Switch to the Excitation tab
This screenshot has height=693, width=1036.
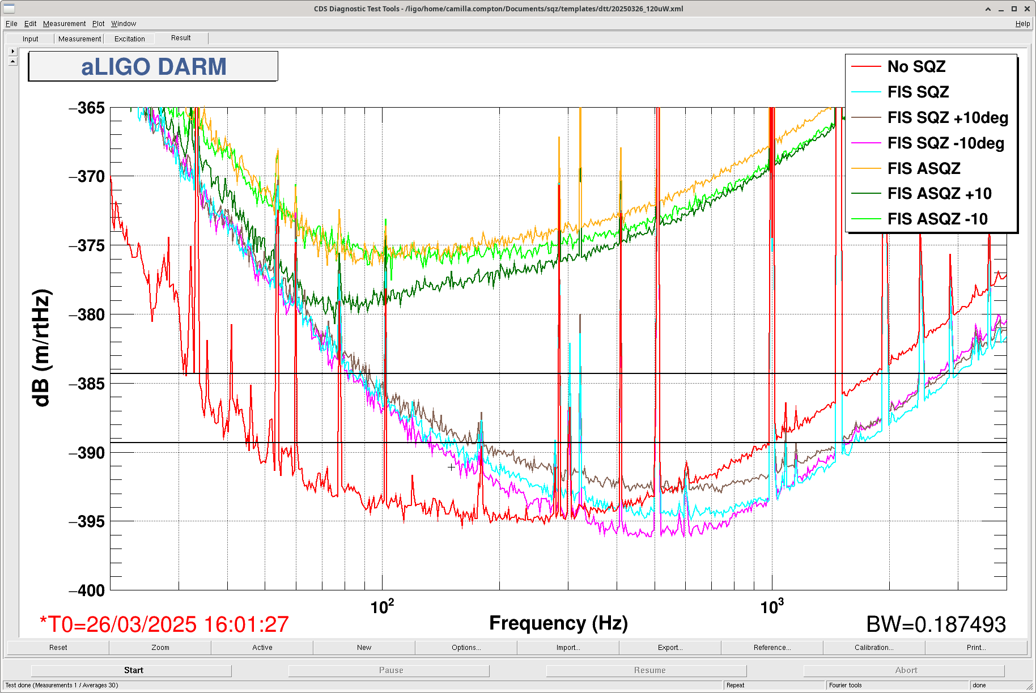[129, 39]
